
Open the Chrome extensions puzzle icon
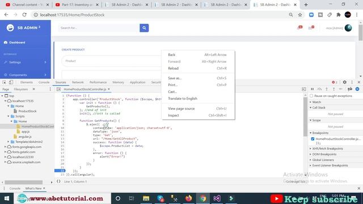click(x=339, y=15)
